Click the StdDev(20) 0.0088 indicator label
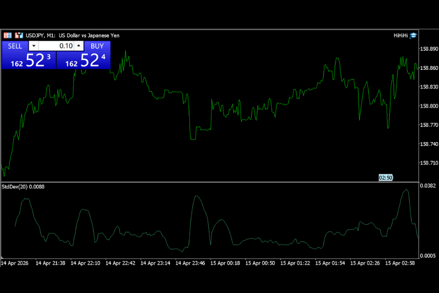This screenshot has height=293, width=439. (23, 187)
